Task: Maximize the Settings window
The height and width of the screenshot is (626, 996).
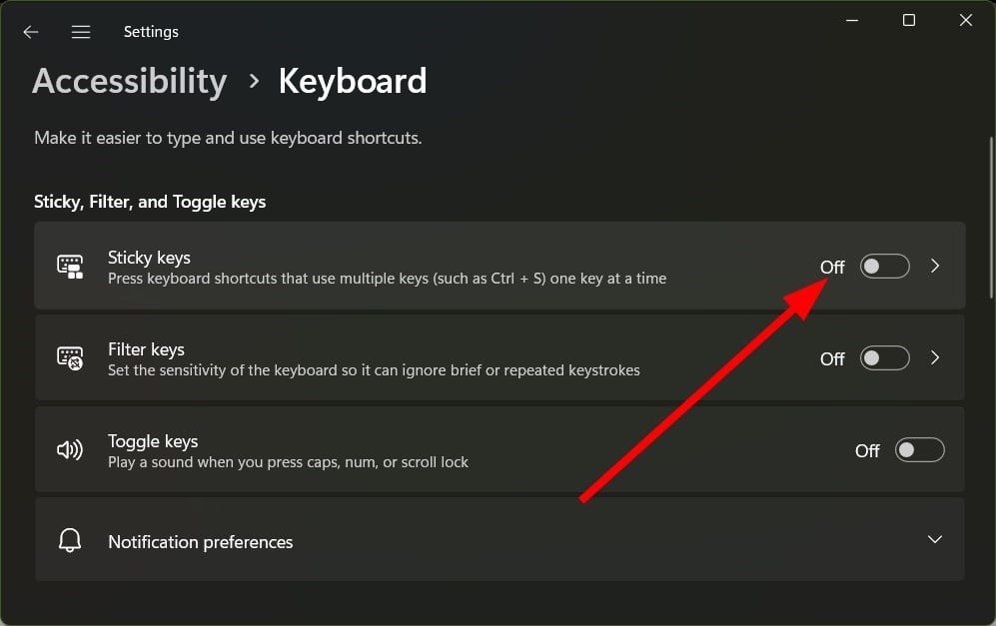Action: [909, 20]
